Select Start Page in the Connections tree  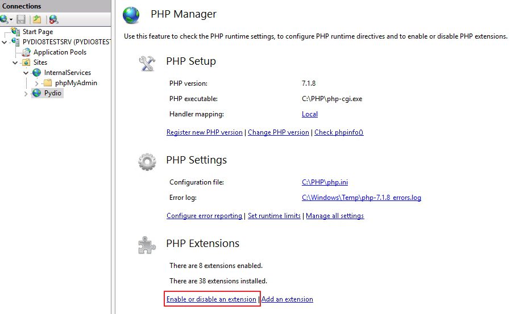click(38, 32)
